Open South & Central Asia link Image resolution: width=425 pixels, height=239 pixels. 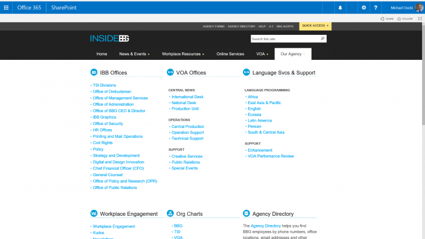tap(266, 133)
